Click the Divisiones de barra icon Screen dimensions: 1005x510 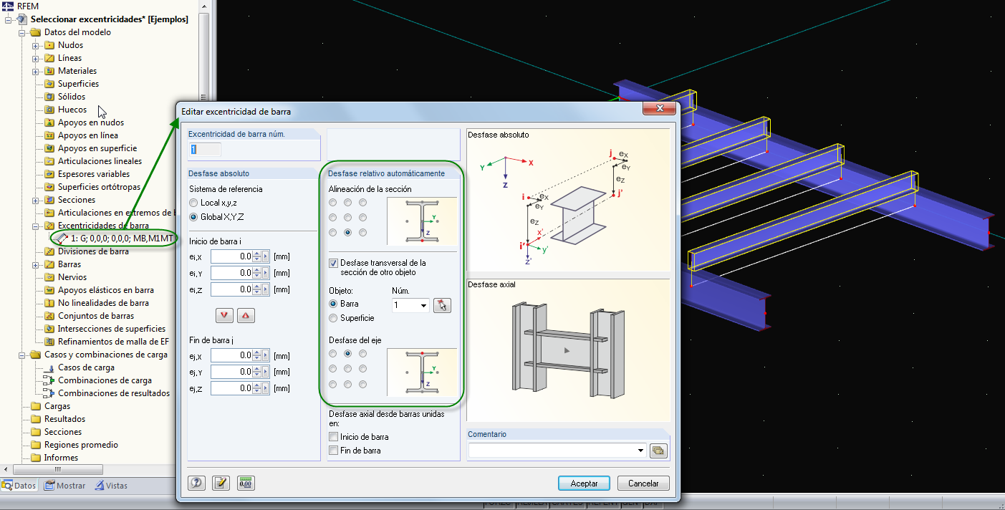click(49, 251)
